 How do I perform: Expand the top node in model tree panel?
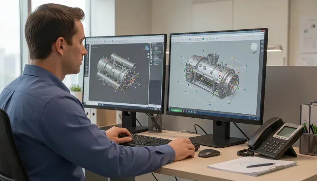tap(154, 47)
